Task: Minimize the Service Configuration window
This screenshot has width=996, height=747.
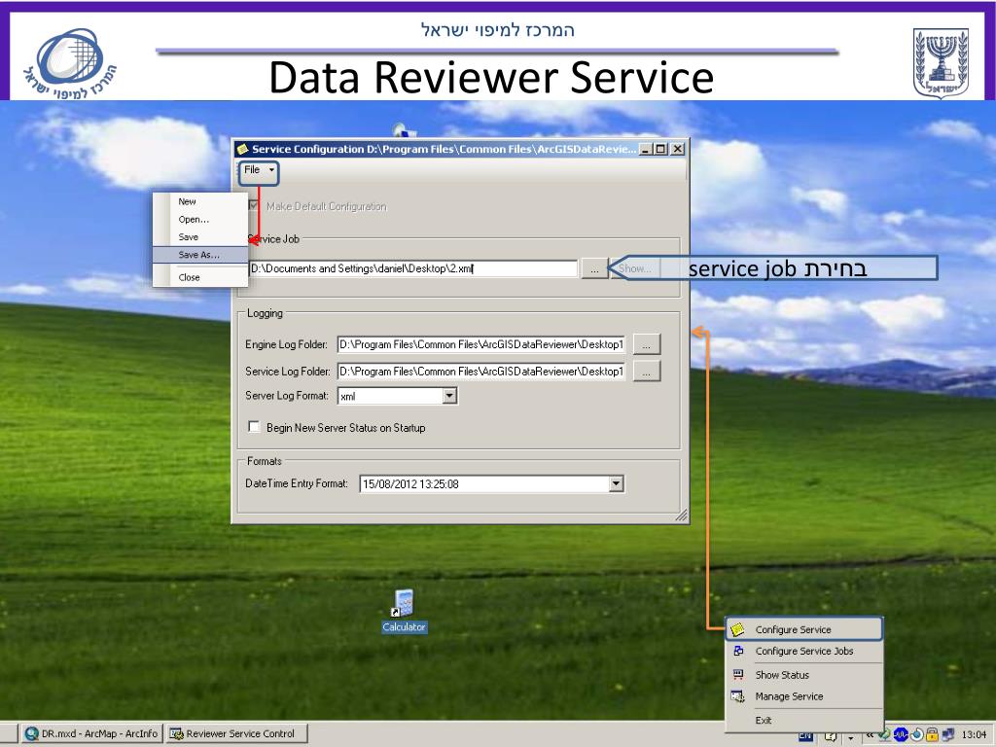Action: click(x=645, y=149)
